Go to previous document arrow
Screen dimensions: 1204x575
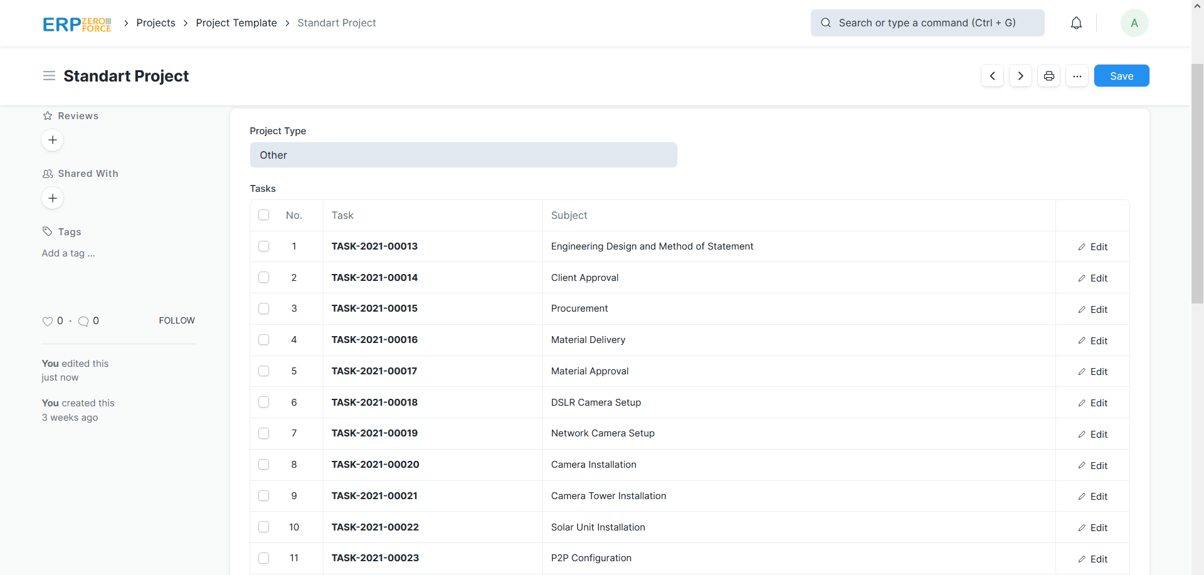coord(992,76)
